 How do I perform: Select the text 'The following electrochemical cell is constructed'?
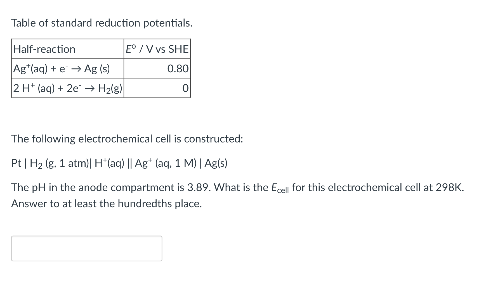coord(127,139)
